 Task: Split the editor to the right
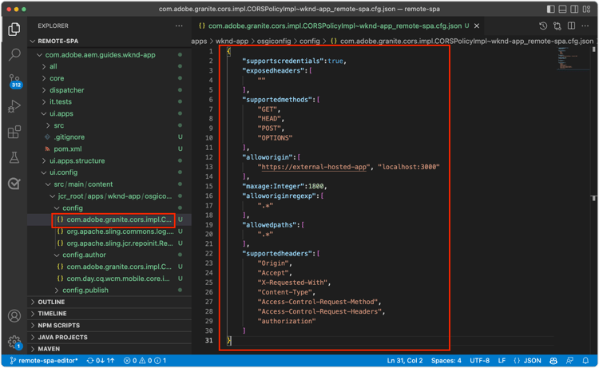tap(572, 26)
